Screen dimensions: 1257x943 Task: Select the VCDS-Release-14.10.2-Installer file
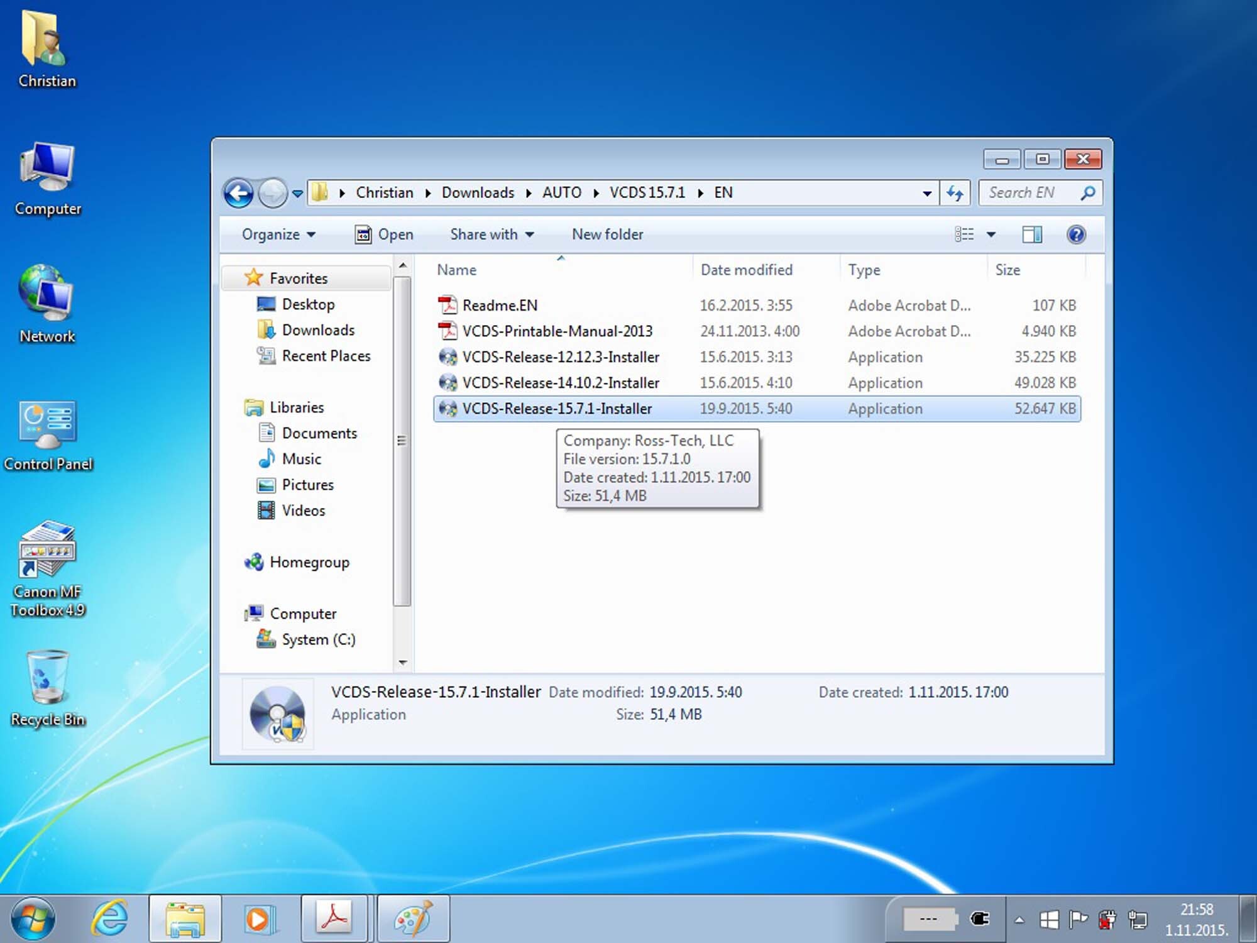[x=560, y=383]
